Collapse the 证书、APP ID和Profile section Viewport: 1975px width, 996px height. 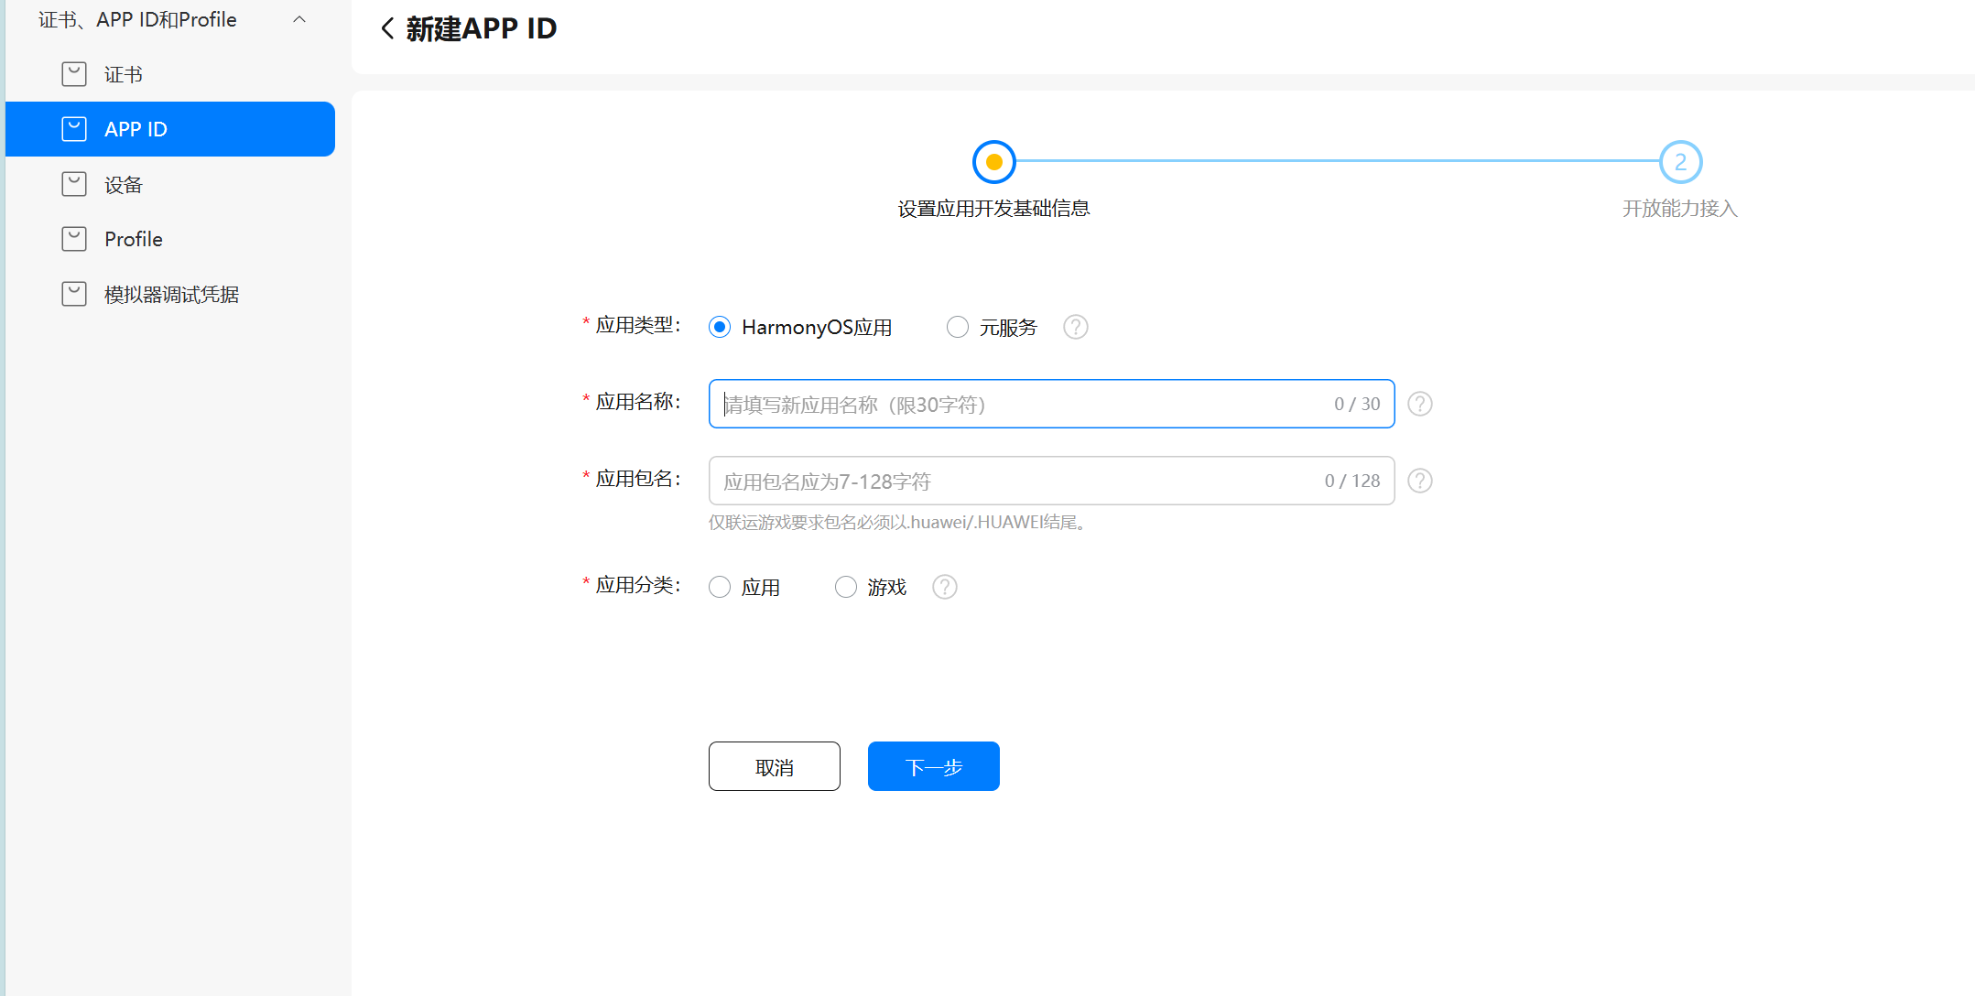299,19
